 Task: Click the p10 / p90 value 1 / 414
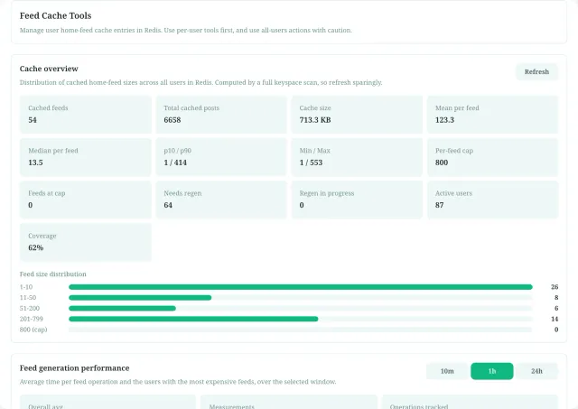[175, 163]
